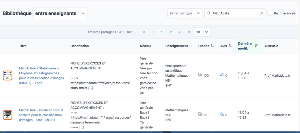Sort by the Avis column arrows

coord(230,46)
